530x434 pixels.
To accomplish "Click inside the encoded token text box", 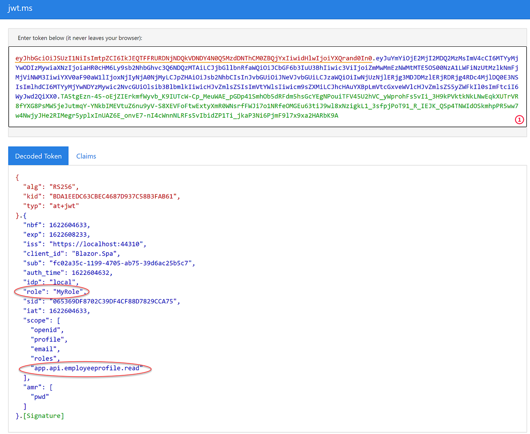I will [x=267, y=87].
